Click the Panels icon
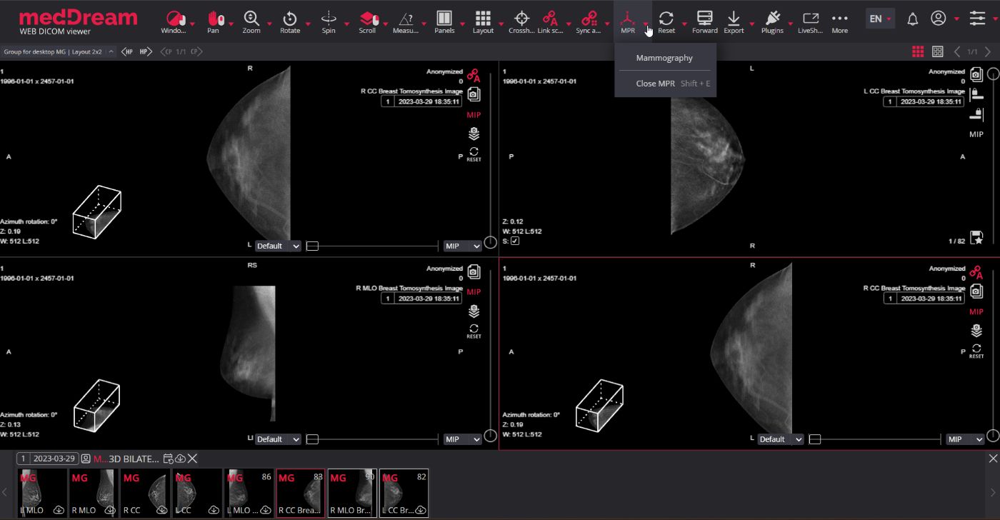1000x520 pixels. 444,21
